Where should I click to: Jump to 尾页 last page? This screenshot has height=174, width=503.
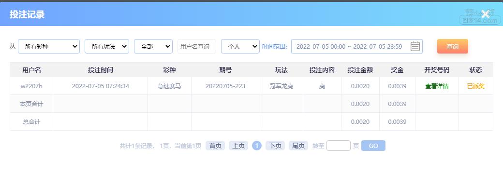click(298, 146)
